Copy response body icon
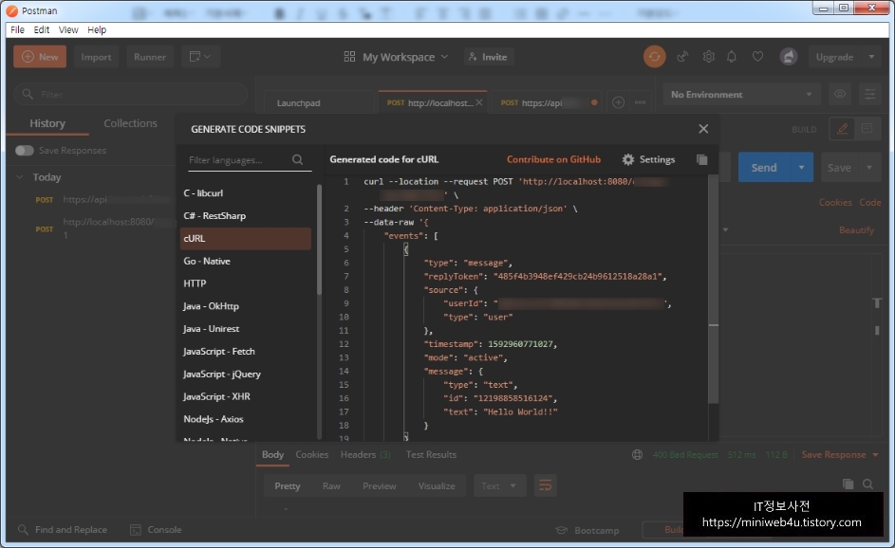This screenshot has height=548, width=895. [x=848, y=484]
